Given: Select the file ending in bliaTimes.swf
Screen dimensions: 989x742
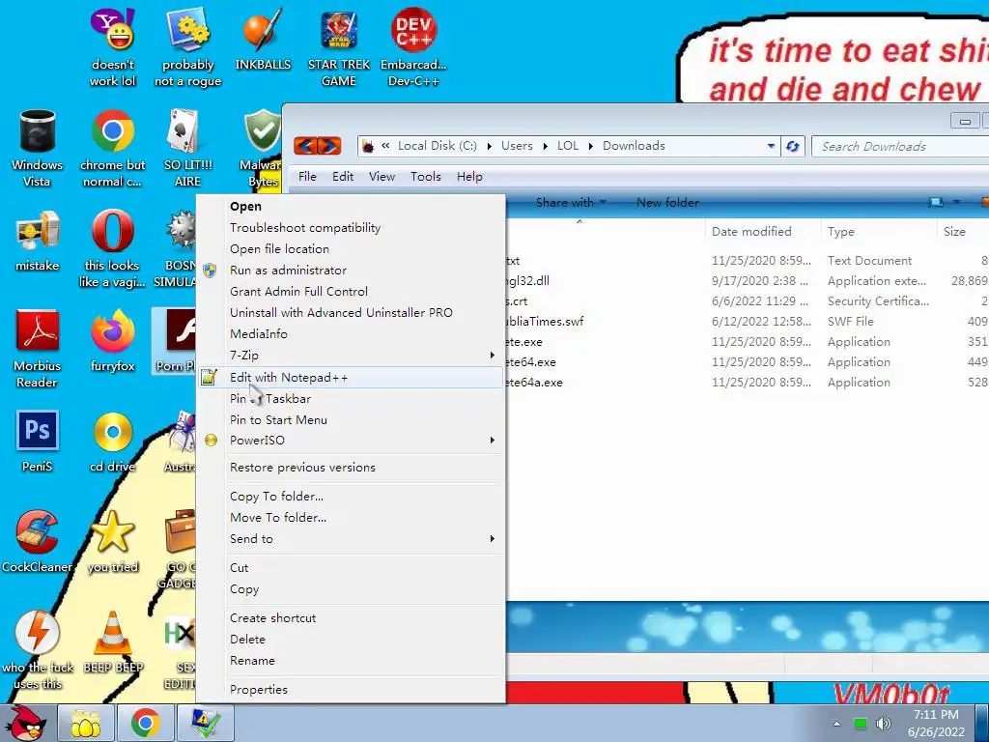Looking at the screenshot, I should pos(546,321).
